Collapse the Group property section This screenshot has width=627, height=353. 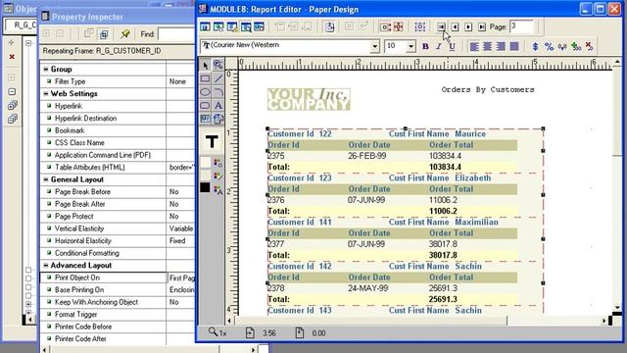[46, 70]
